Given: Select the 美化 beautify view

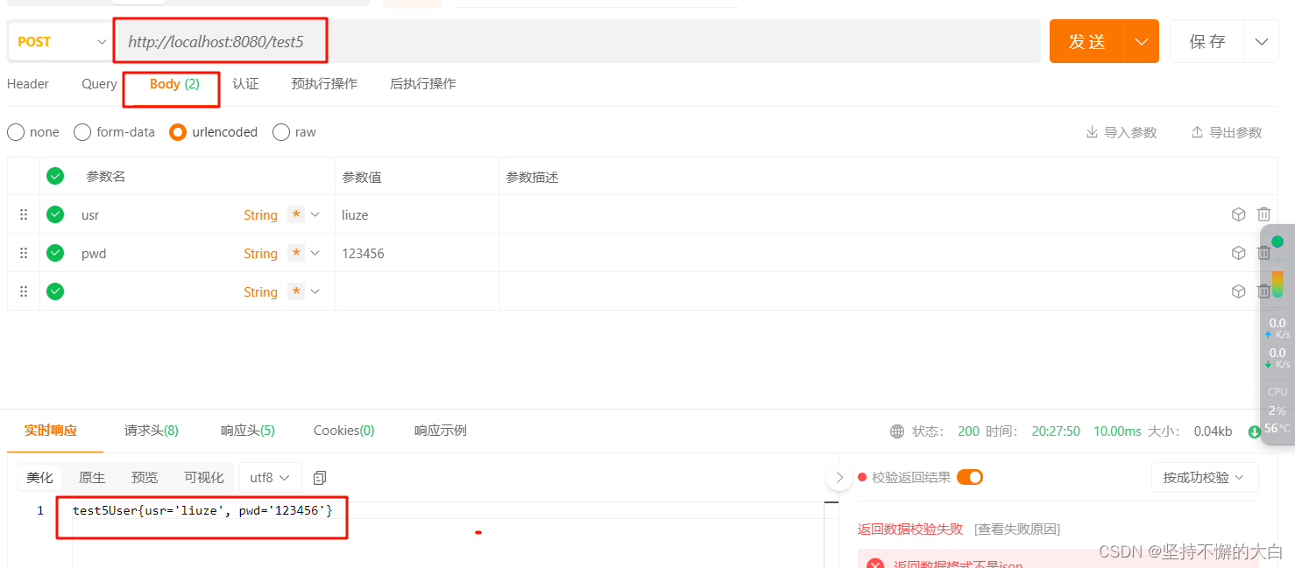Looking at the screenshot, I should 39,478.
